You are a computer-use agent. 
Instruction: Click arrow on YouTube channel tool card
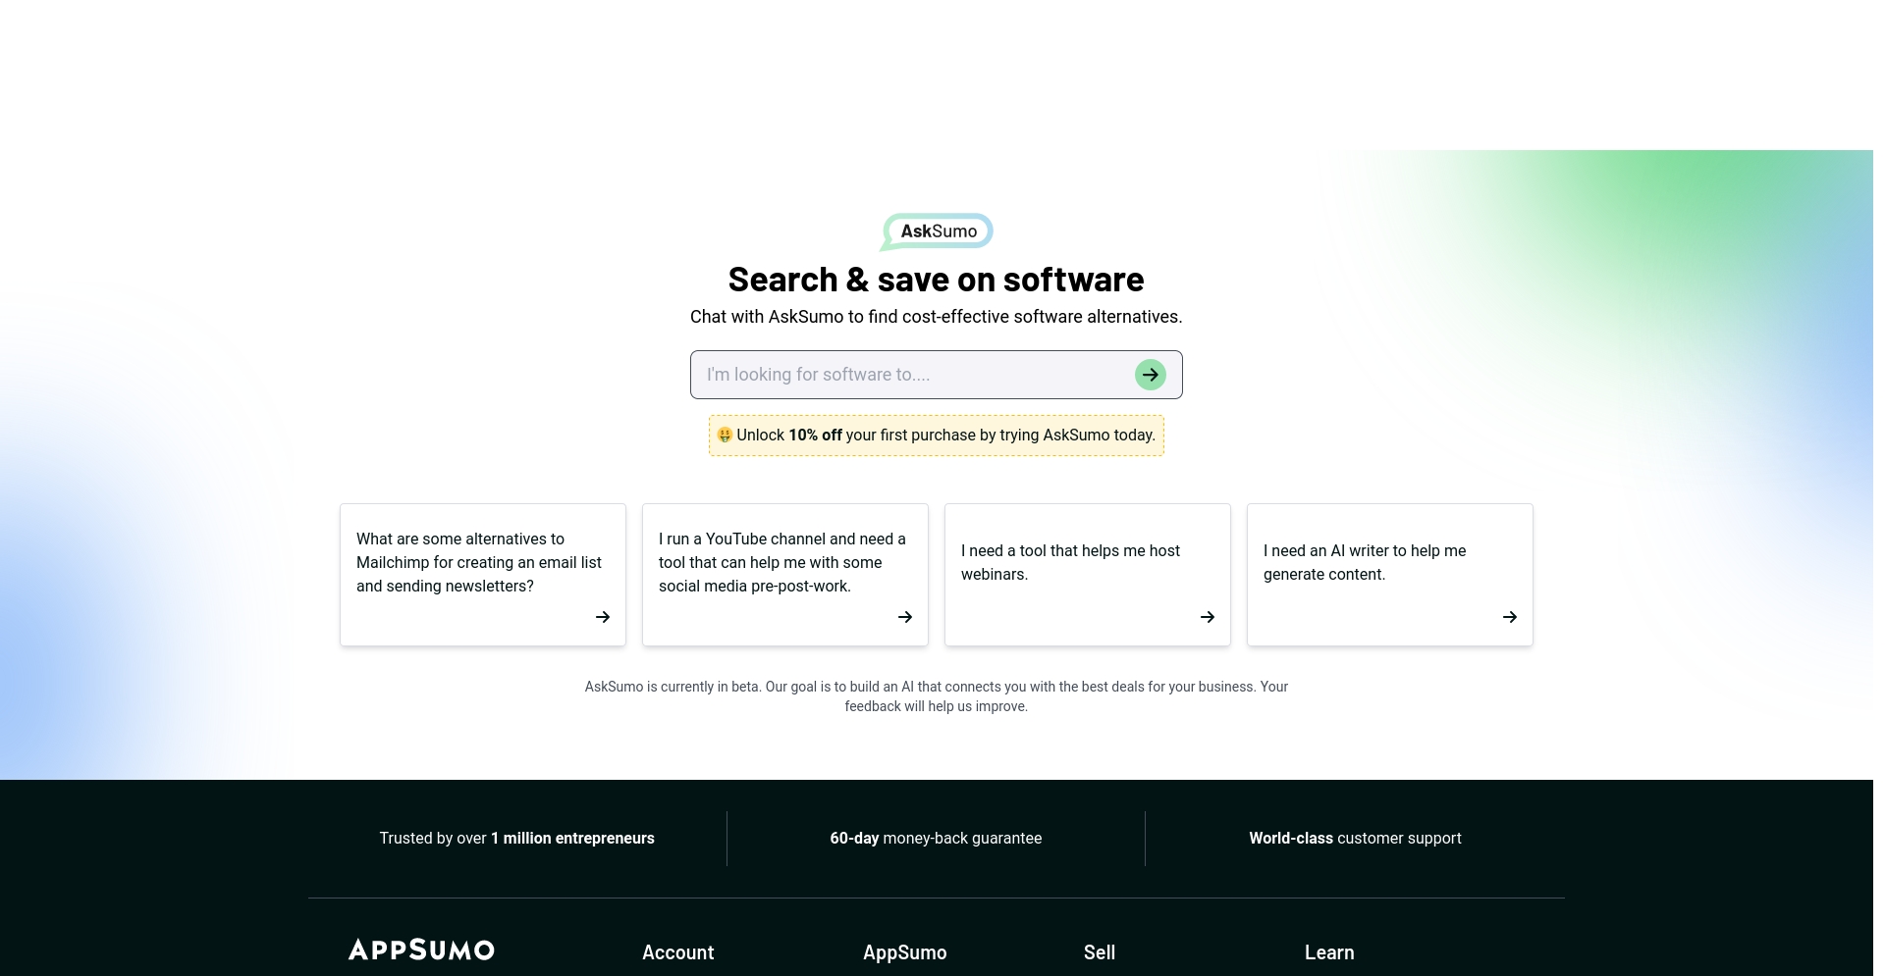pyautogui.click(x=905, y=617)
